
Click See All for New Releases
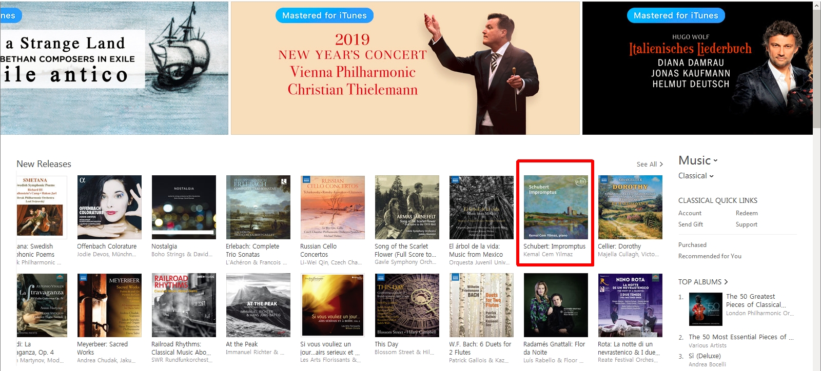pos(650,164)
